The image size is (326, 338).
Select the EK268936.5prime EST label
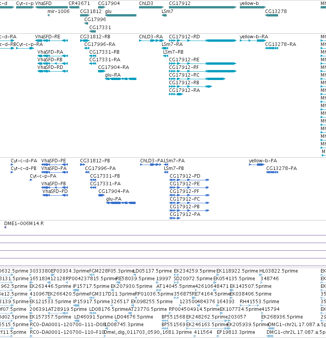282,317
